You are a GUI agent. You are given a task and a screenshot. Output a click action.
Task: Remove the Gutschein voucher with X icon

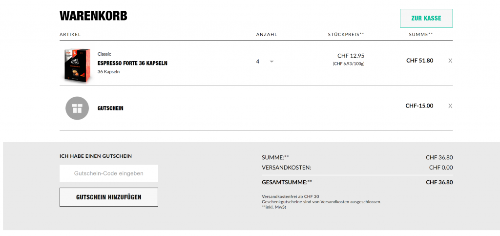[x=450, y=106]
